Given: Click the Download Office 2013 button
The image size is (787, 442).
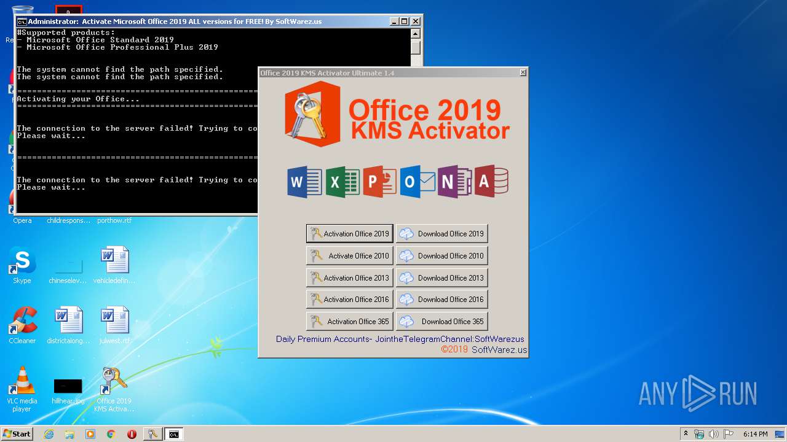Looking at the screenshot, I should point(441,277).
